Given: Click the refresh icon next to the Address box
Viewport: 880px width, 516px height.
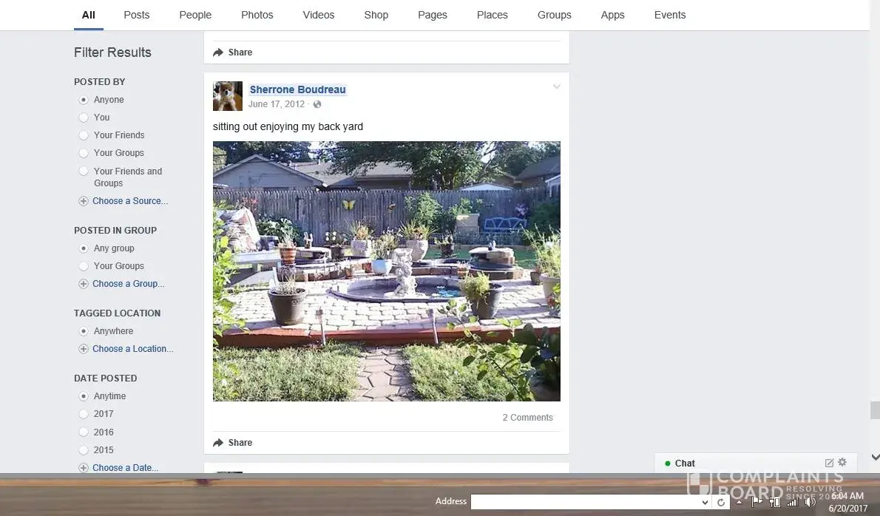Looking at the screenshot, I should point(721,502).
